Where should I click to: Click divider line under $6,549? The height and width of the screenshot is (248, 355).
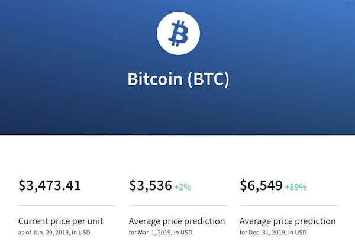(289, 205)
